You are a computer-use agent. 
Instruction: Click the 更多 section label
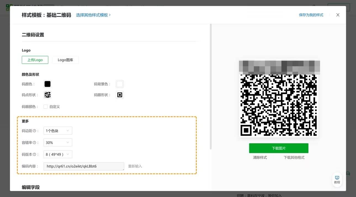pyautogui.click(x=25, y=121)
